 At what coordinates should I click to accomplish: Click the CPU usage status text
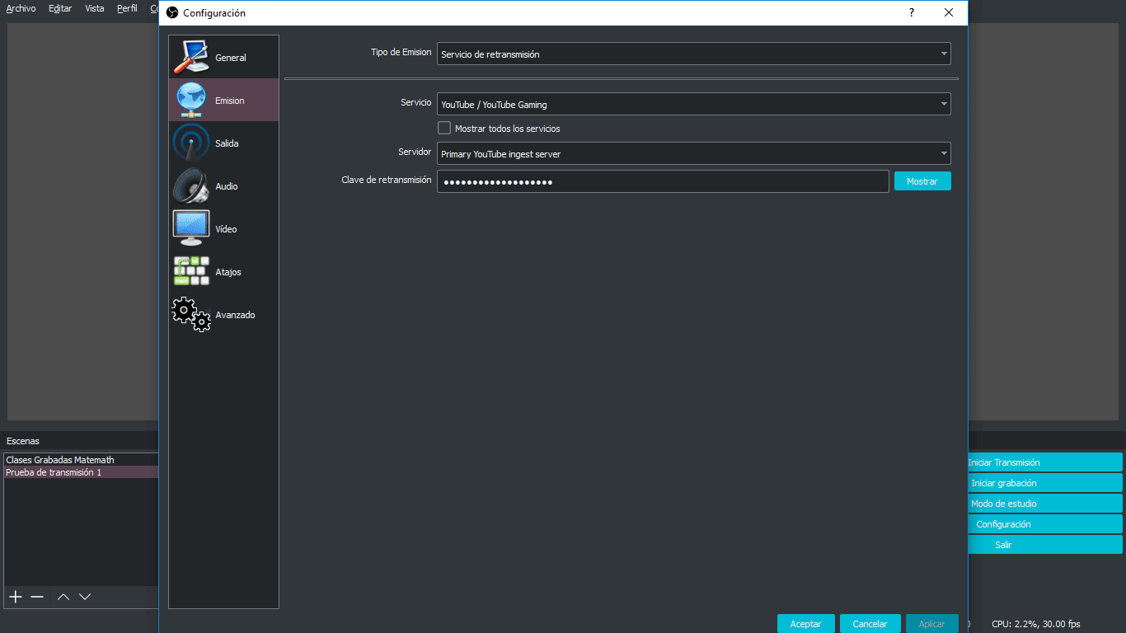click(1036, 624)
